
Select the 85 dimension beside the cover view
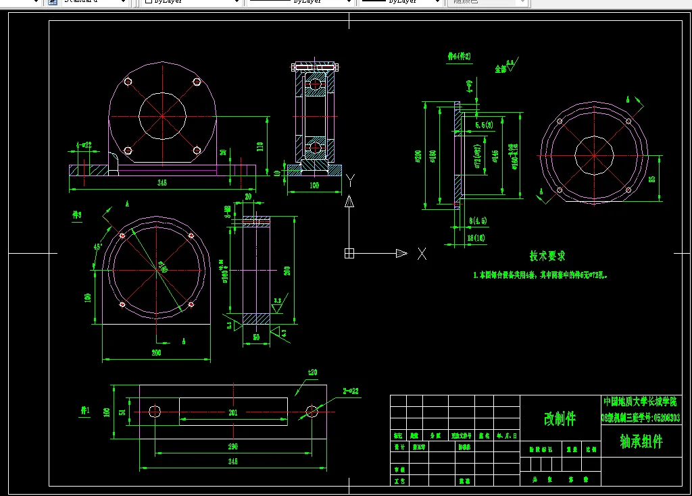[652, 179]
